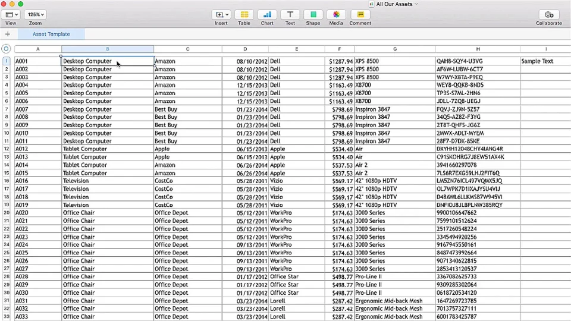This screenshot has width=571, height=321.
Task: Select column B header
Action: [x=108, y=49]
